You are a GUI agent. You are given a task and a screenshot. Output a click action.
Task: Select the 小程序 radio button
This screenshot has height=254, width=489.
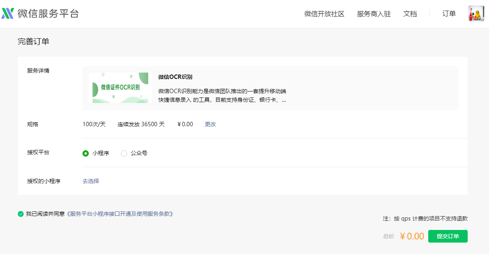click(x=86, y=153)
